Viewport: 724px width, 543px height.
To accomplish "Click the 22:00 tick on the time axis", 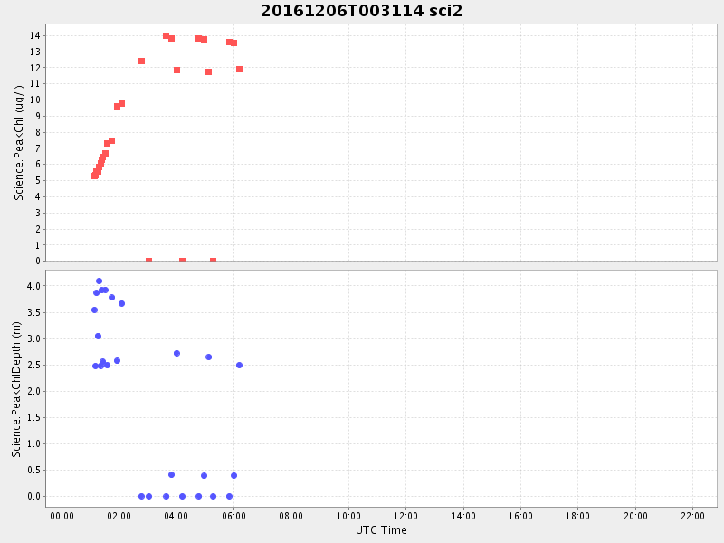I will pos(692,516).
